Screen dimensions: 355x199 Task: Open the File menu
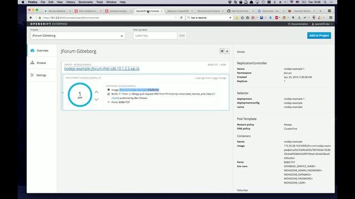coord(43,2)
